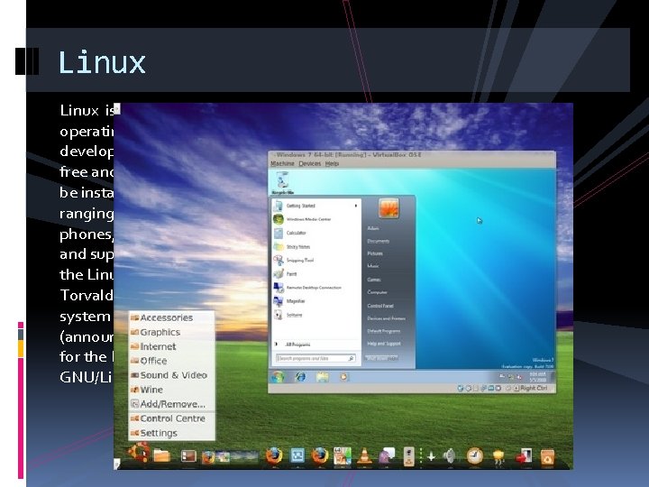This screenshot has width=649, height=487.
Task: Expand the Getting Started submenu arrow
Action: (355, 206)
